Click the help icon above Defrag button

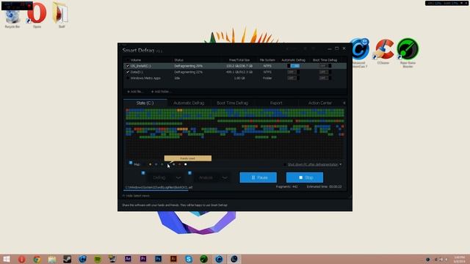(x=143, y=173)
